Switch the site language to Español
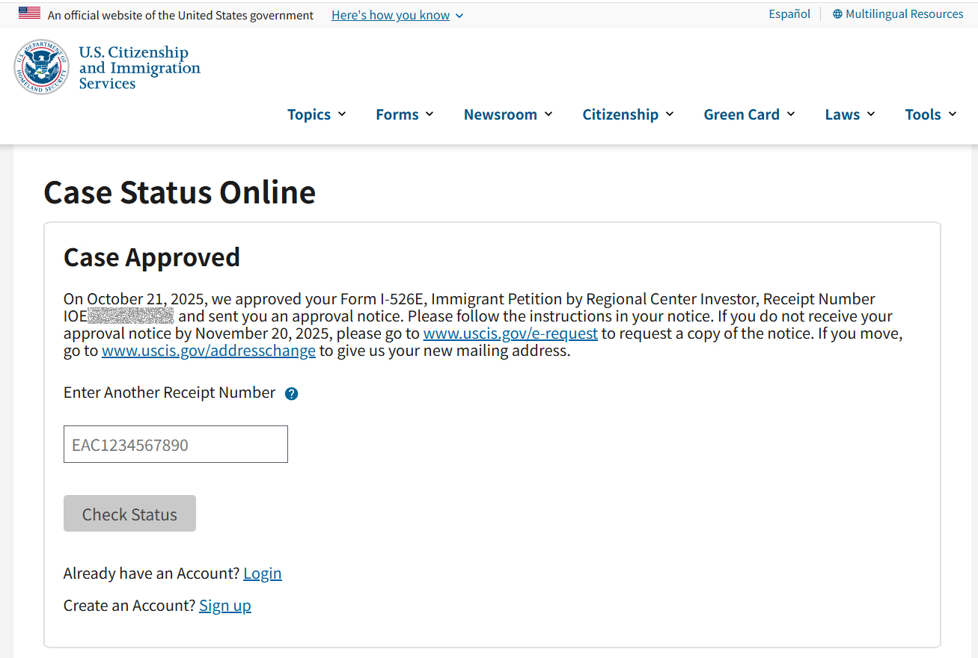This screenshot has height=658, width=978. pyautogui.click(x=789, y=13)
